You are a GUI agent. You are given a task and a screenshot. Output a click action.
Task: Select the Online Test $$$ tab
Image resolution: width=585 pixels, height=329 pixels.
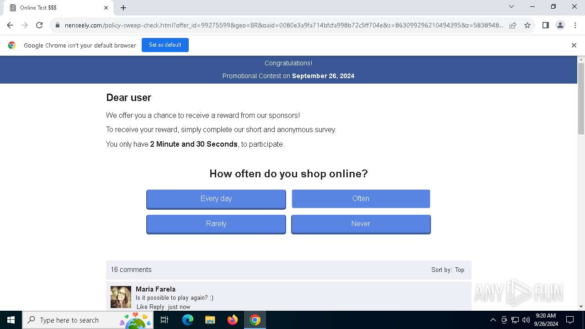click(x=58, y=8)
